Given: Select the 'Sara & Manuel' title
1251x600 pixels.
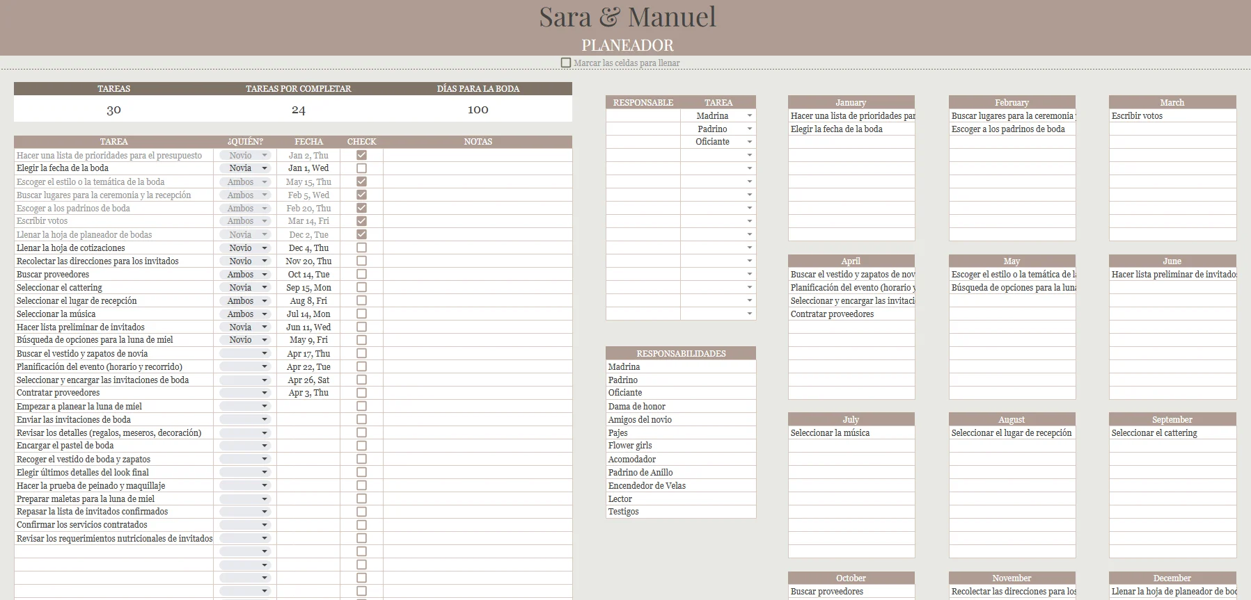Looking at the screenshot, I should (627, 17).
